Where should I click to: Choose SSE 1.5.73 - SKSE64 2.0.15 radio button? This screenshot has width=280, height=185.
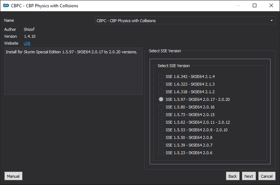(161, 115)
